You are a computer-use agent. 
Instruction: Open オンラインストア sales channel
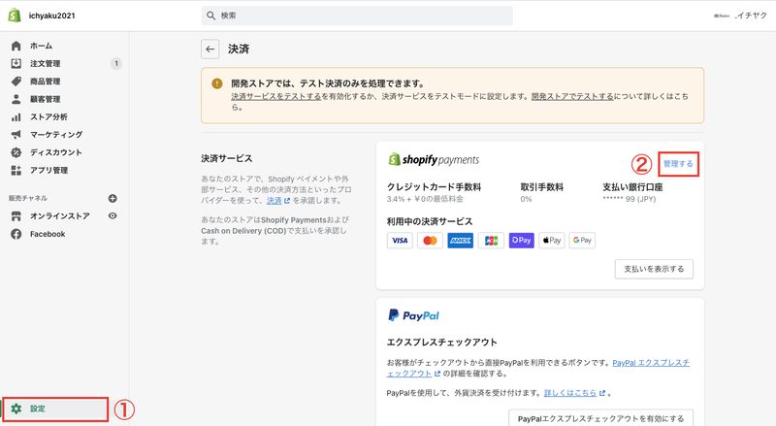[x=59, y=216]
